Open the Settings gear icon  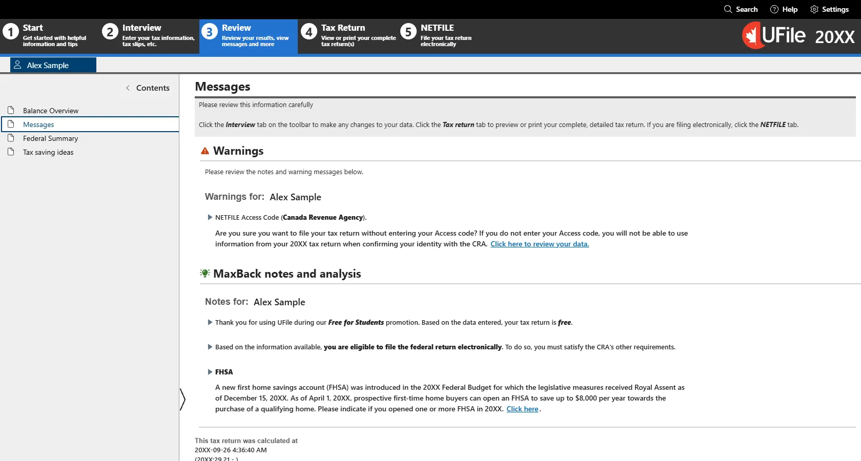click(814, 9)
